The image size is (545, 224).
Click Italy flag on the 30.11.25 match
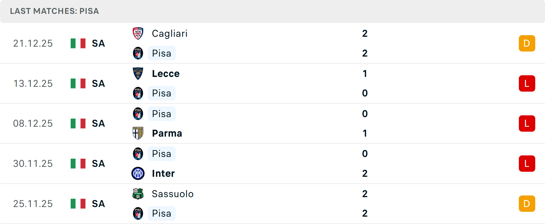pyautogui.click(x=78, y=163)
